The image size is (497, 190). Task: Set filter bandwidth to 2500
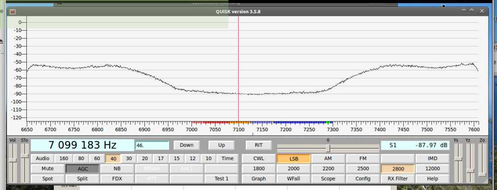click(363, 169)
